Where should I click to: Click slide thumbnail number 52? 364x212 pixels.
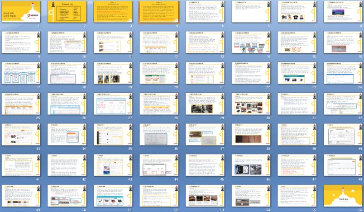(x=159, y=196)
